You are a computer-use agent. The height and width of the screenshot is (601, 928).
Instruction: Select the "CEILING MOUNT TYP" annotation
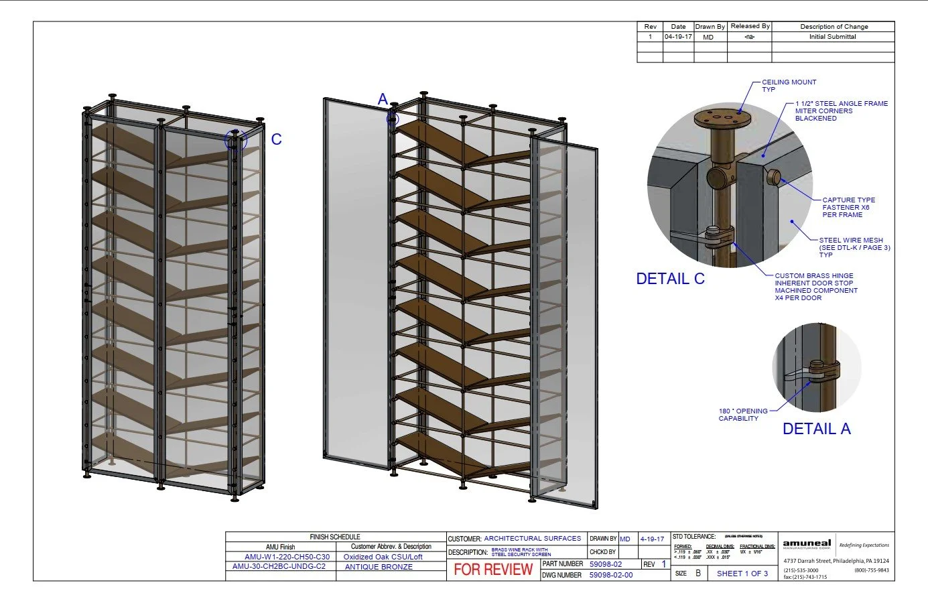pos(789,86)
